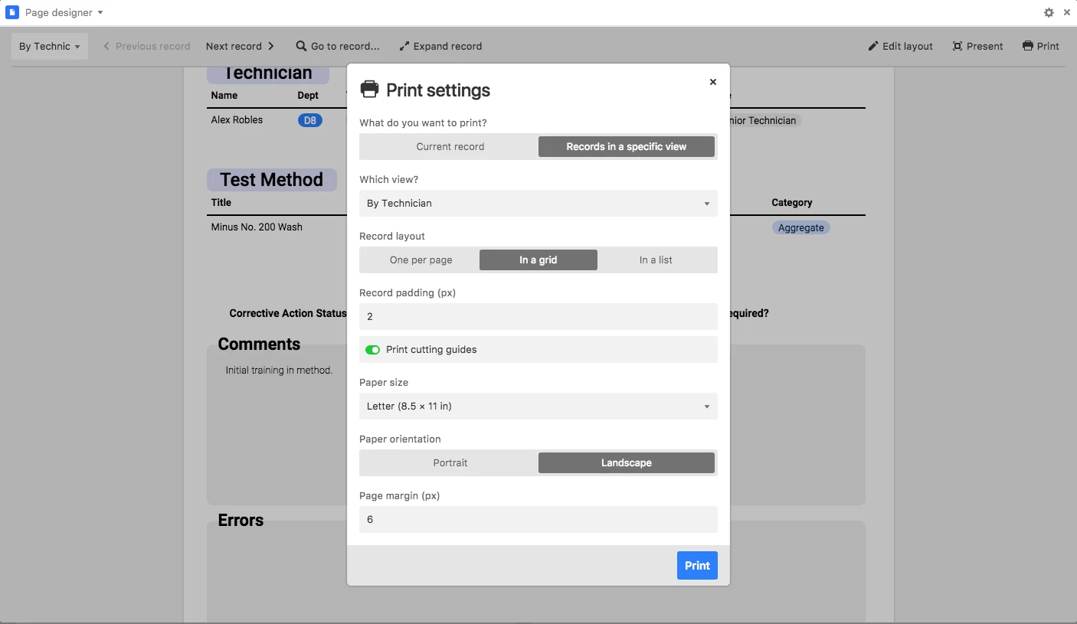Click the Print settings dialog printer icon
1077x624 pixels.
(x=370, y=90)
